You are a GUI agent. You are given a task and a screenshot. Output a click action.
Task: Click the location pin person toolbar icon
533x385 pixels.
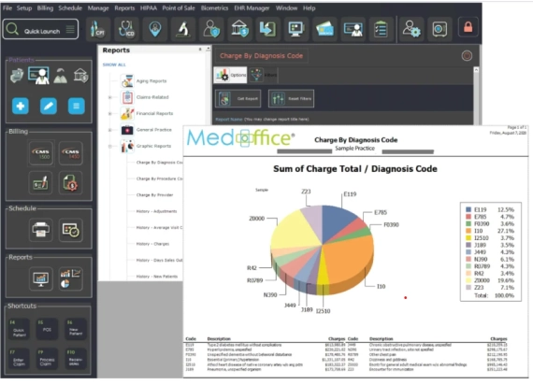pyautogui.click(x=155, y=29)
